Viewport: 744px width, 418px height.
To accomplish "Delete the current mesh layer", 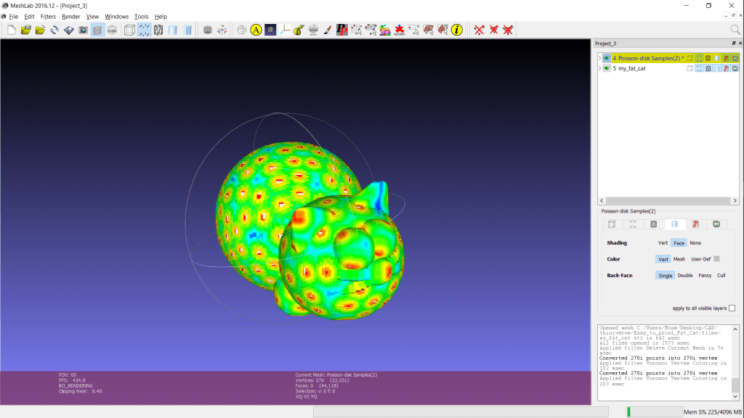I will (x=478, y=30).
